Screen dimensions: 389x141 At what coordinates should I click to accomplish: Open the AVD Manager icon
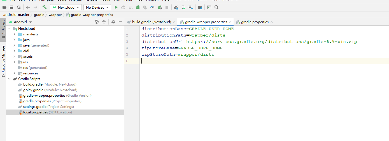(x=183, y=8)
